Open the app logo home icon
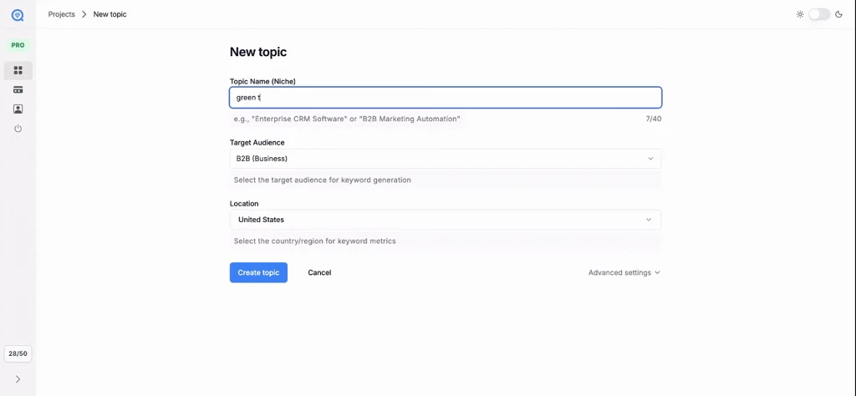Viewport: 856px width, 396px height. 18,15
